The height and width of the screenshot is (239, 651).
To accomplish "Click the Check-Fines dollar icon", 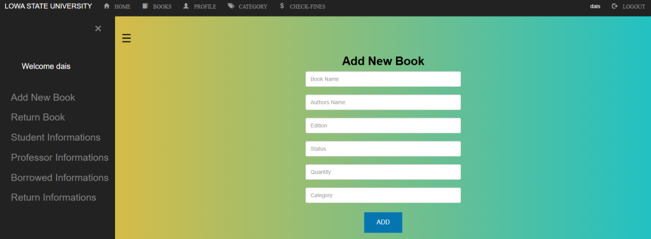I will (282, 6).
